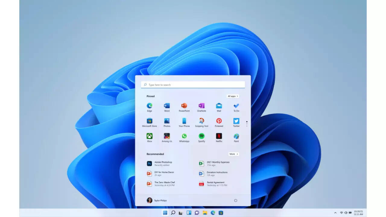Launch PowerPoint from the Start menu

pyautogui.click(x=184, y=106)
